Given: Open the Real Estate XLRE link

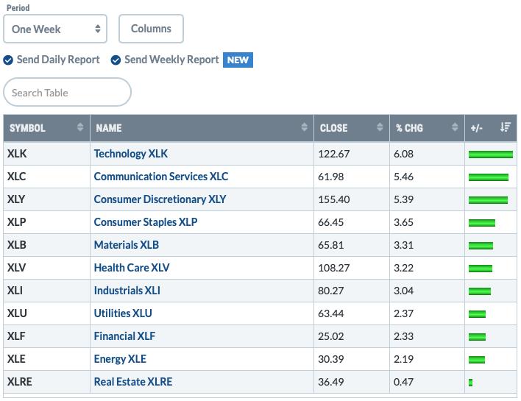Looking at the screenshot, I should [x=133, y=382].
